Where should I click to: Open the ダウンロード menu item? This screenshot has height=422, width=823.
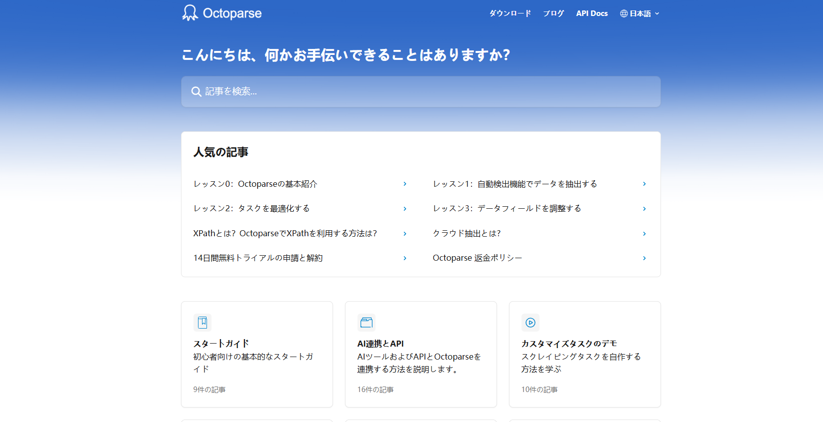(510, 13)
